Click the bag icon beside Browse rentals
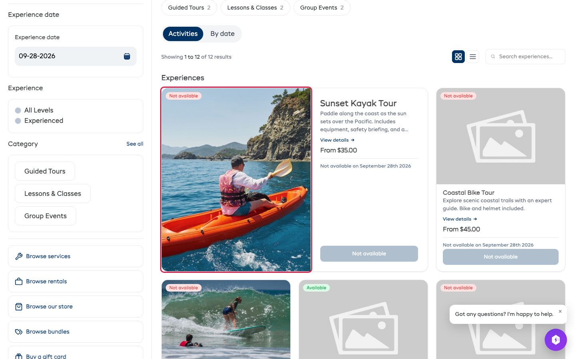The height and width of the screenshot is (359, 575). [19, 282]
